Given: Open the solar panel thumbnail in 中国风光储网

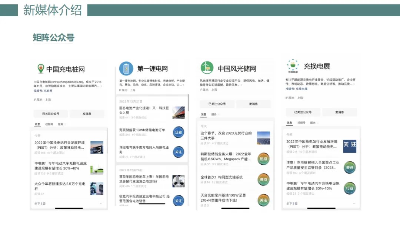Looking at the screenshot, I should coord(264,138).
